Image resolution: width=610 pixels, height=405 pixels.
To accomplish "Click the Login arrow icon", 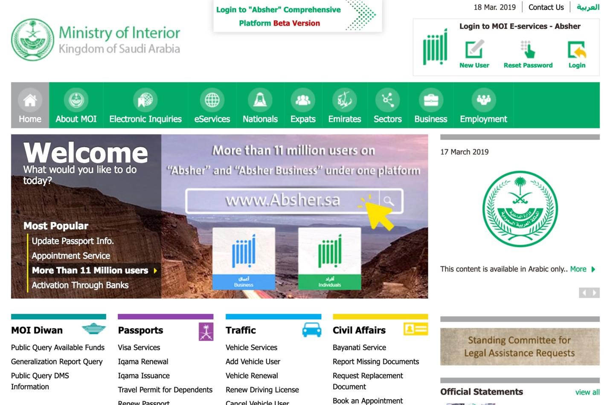I will pyautogui.click(x=577, y=49).
